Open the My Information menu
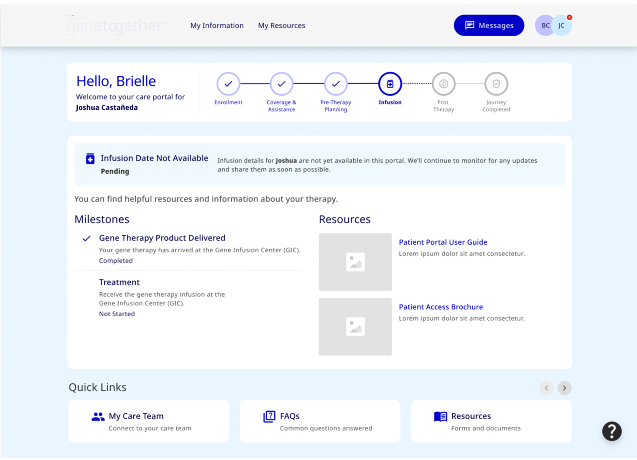The height and width of the screenshot is (460, 637). tap(217, 25)
